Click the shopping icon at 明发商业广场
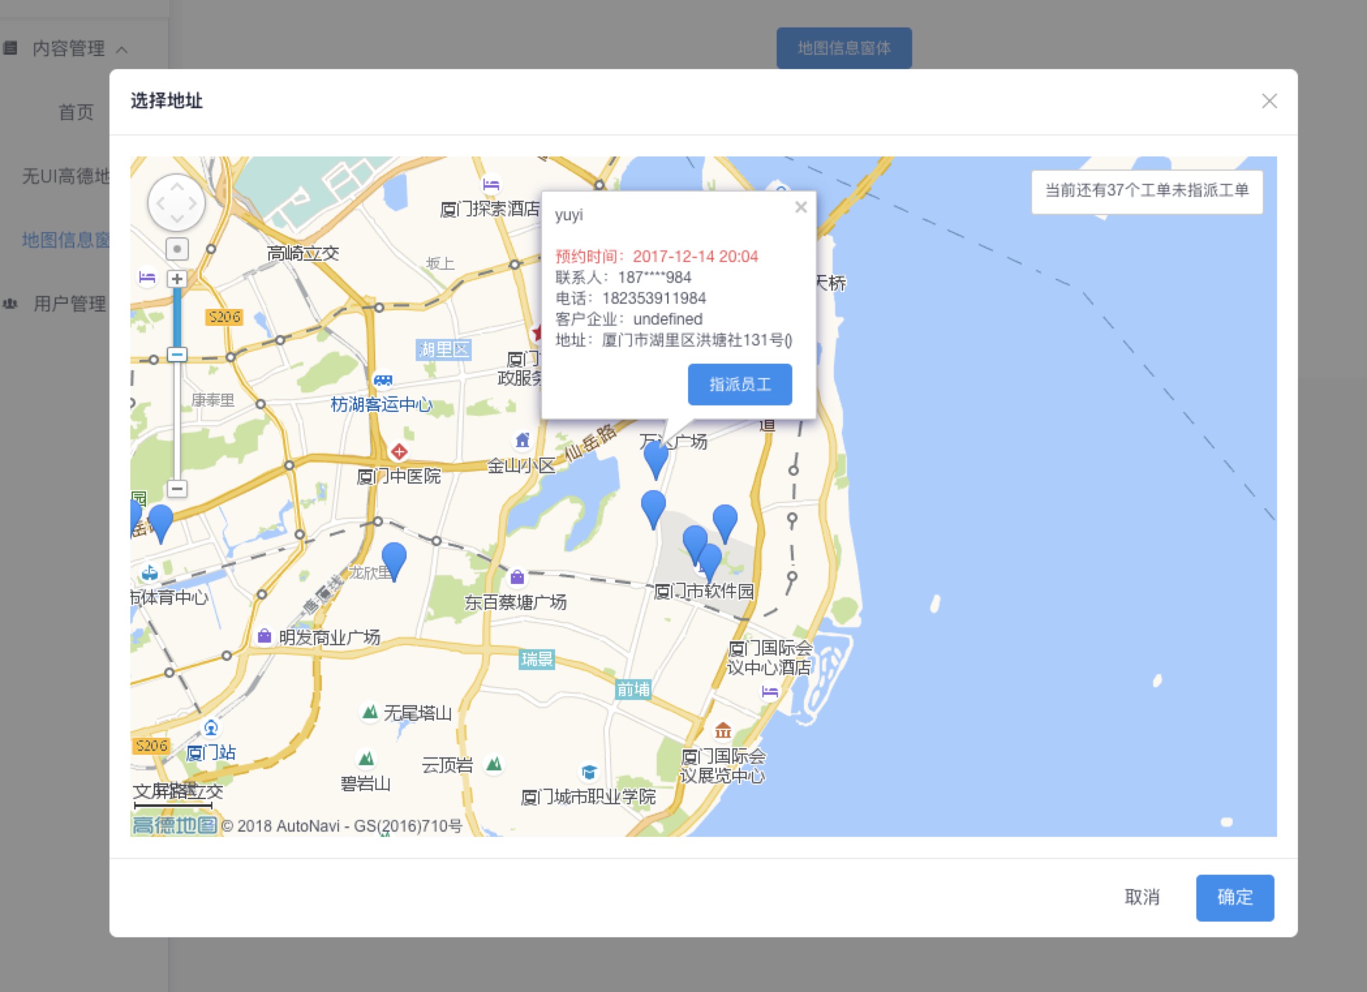The image size is (1367, 992). point(264,636)
